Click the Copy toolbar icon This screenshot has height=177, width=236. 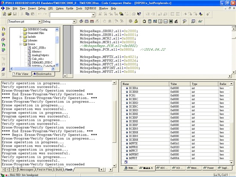[27, 14]
